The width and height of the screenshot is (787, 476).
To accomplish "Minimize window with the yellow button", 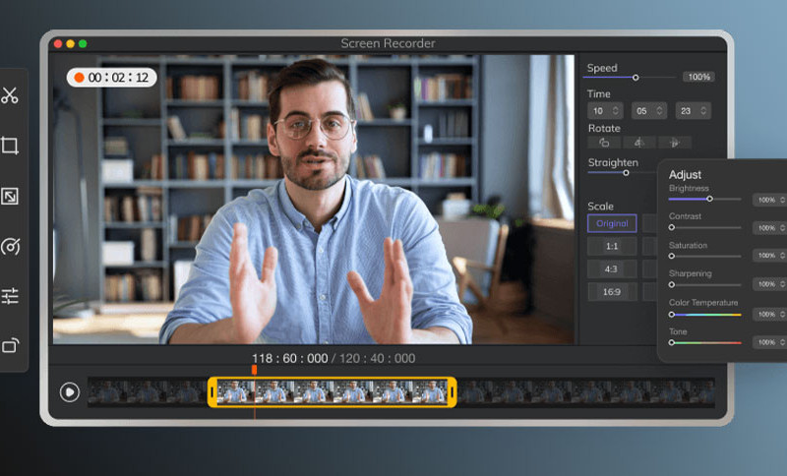I will 70,44.
